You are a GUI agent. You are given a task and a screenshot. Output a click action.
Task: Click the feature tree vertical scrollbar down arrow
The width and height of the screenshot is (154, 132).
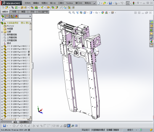(31, 117)
